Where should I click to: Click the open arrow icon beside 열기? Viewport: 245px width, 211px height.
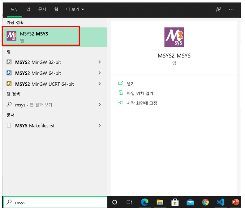coord(121,83)
